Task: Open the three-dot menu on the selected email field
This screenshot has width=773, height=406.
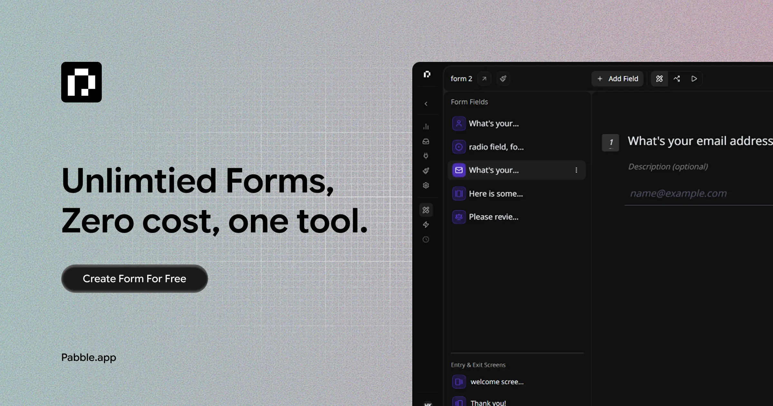Action: point(576,170)
